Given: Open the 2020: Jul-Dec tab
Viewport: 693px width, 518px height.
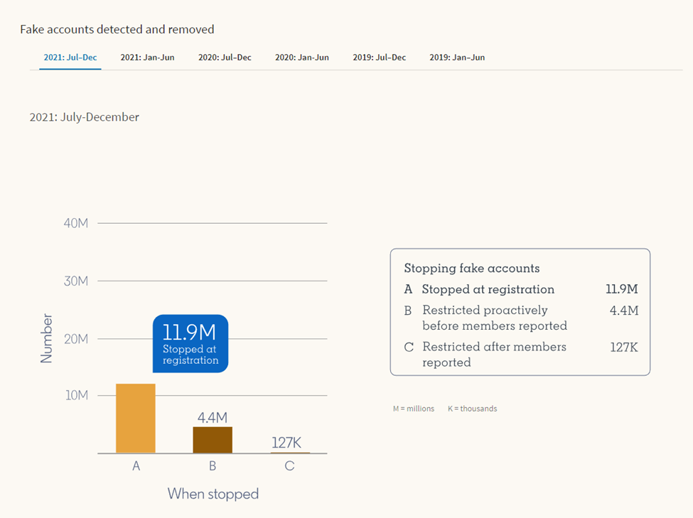Looking at the screenshot, I should 225,57.
